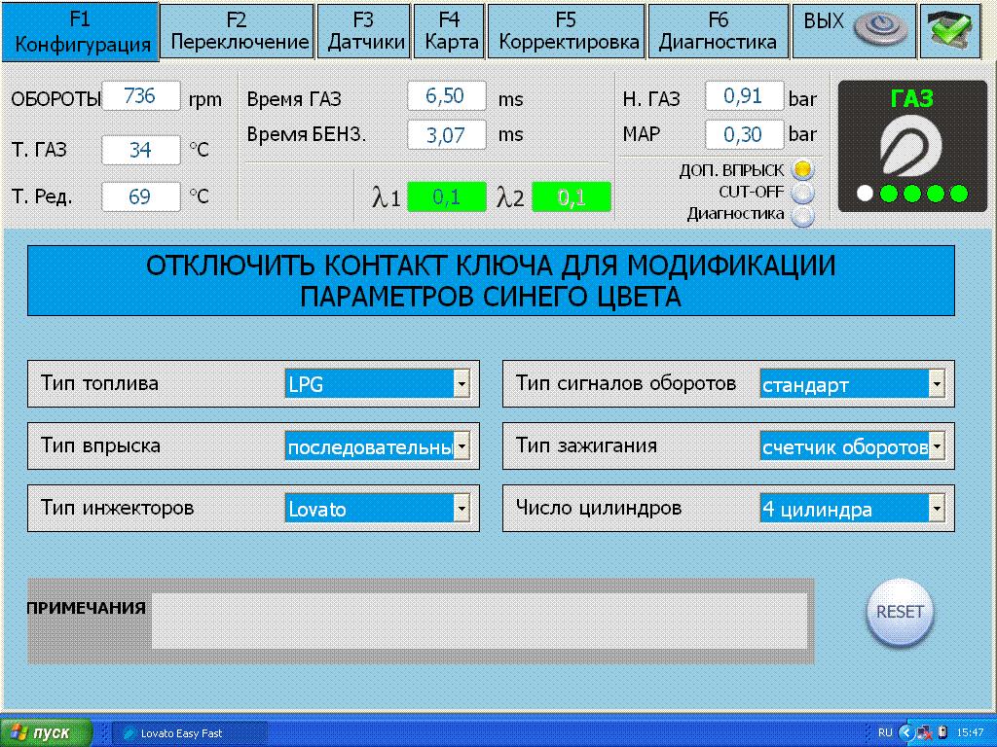Click the λ2 green lambda indicator

pyautogui.click(x=571, y=196)
